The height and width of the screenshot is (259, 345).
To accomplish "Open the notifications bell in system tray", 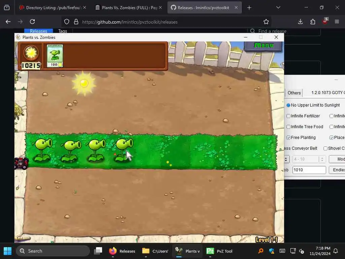I will coord(336,251).
